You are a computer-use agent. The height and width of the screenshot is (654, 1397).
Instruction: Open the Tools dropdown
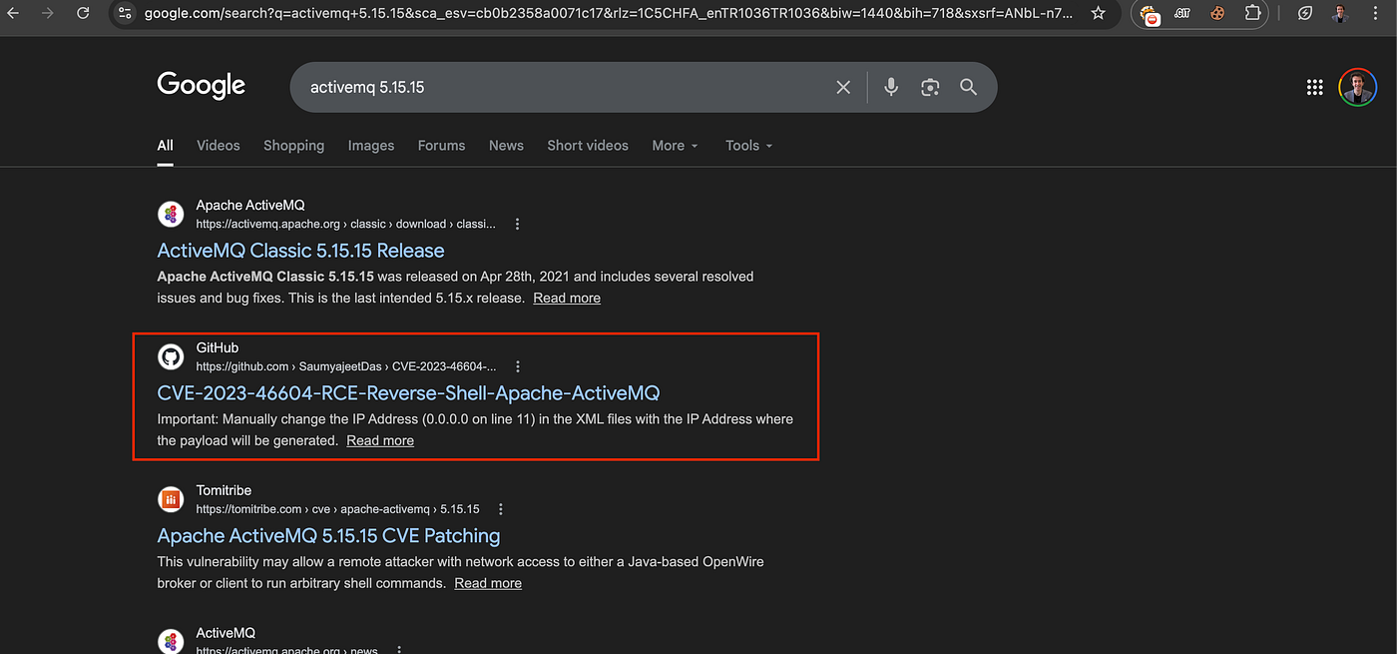[x=749, y=146]
